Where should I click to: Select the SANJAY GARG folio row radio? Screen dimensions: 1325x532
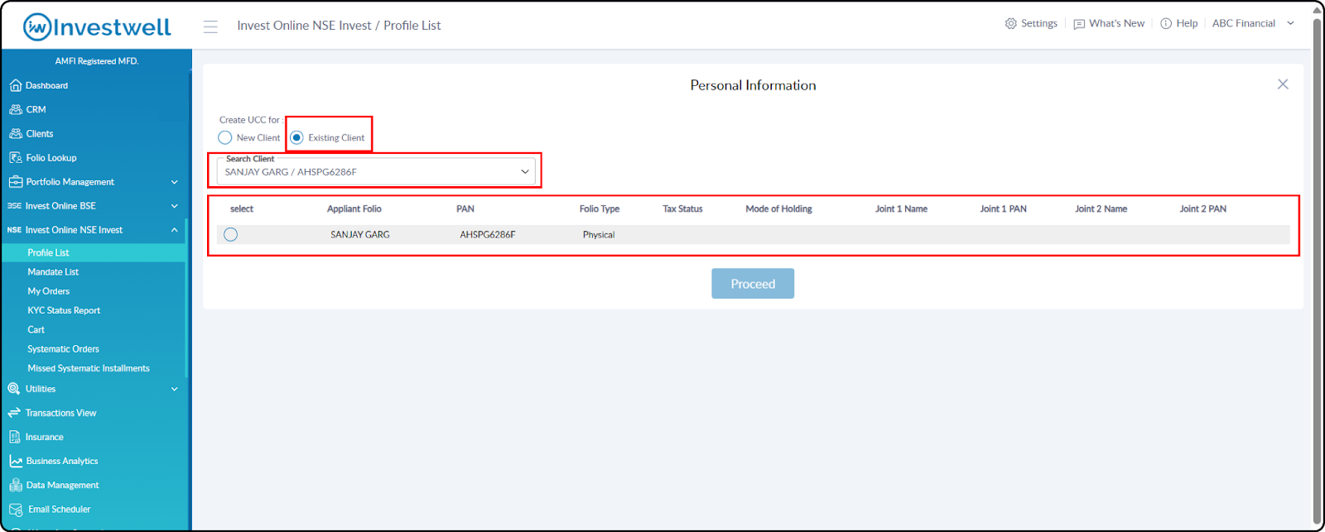(230, 235)
